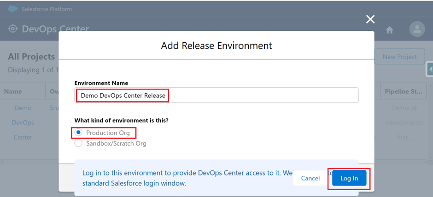Image resolution: width=433 pixels, height=197 pixels.
Task: Click the DevOps Center target icon
Action: tap(13, 29)
